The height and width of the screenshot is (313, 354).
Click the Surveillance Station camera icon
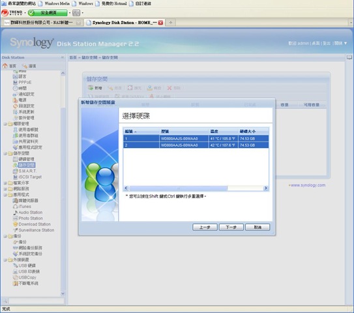click(15, 230)
